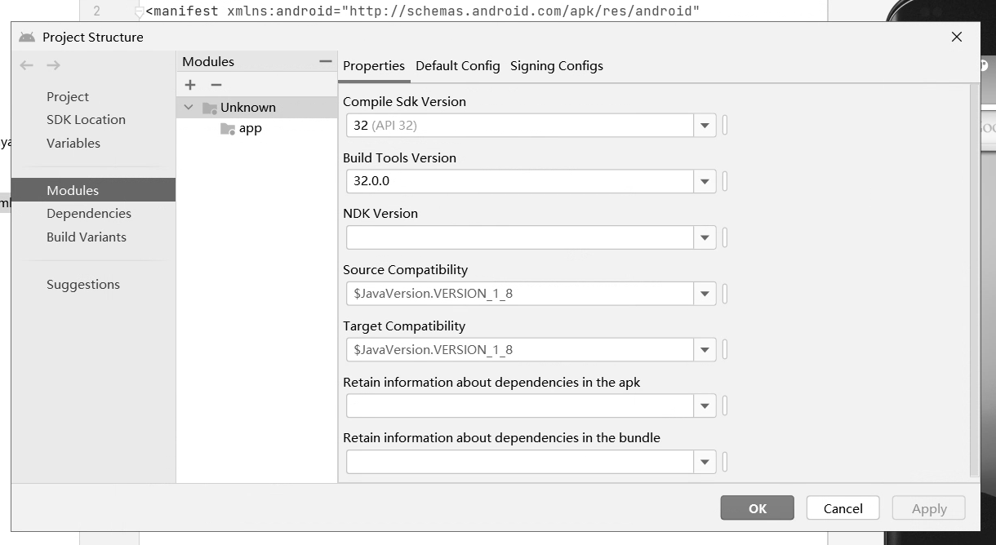Switch to Default Config tab
The width and height of the screenshot is (996, 545).
457,65
